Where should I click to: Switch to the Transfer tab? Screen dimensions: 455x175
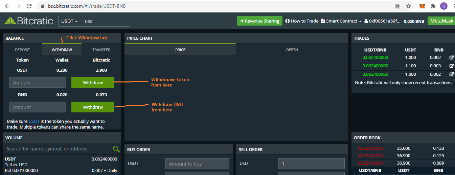pos(101,50)
